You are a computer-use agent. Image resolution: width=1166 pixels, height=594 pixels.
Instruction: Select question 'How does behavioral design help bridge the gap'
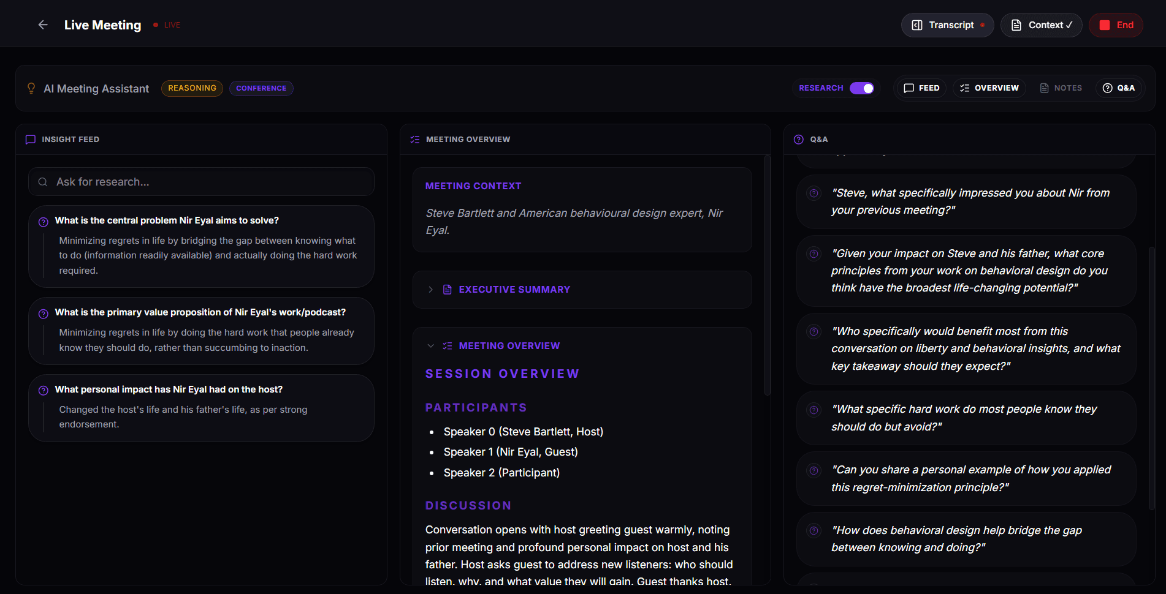click(x=966, y=539)
